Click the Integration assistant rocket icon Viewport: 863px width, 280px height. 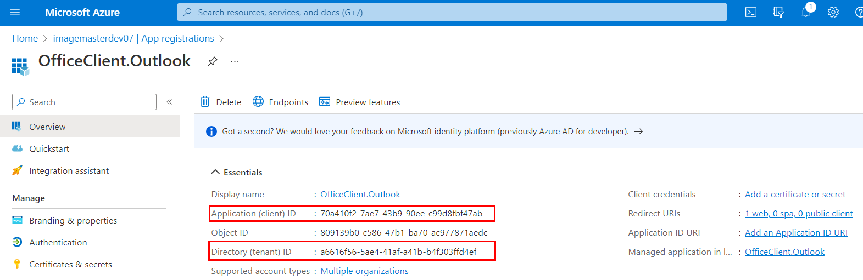[x=17, y=170]
